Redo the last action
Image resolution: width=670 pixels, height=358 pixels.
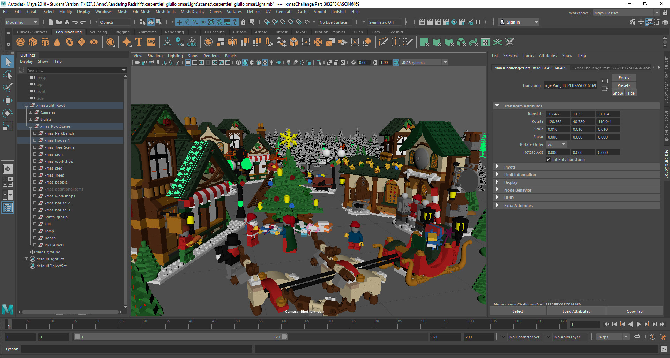tap(83, 22)
